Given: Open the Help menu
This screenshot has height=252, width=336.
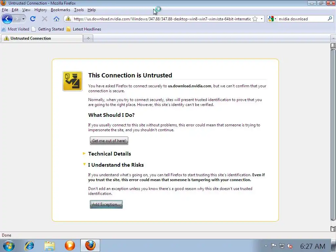Looking at the screenshot, I should [92, 10].
